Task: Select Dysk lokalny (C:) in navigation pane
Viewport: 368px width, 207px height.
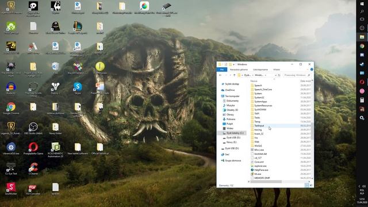Action: pos(235,133)
